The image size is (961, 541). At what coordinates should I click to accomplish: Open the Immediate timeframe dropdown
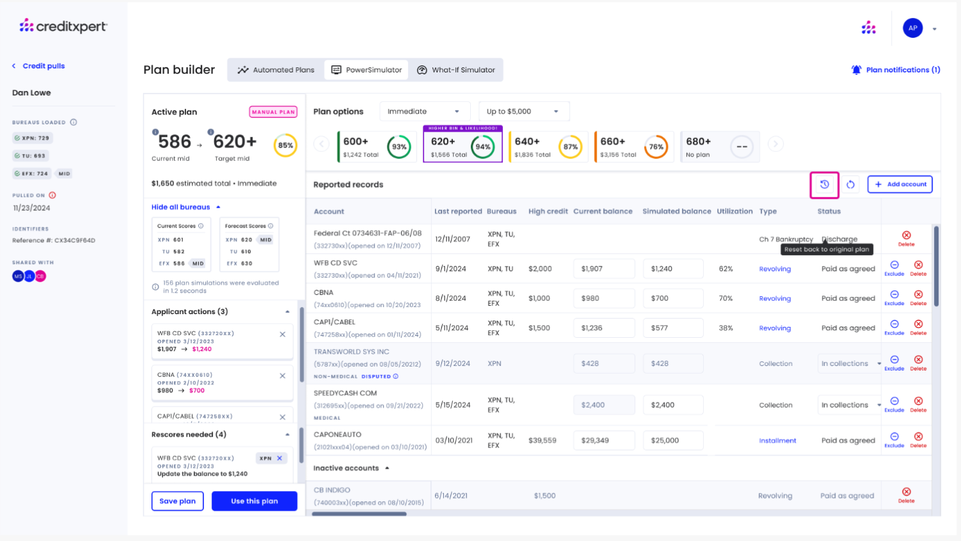pyautogui.click(x=423, y=112)
